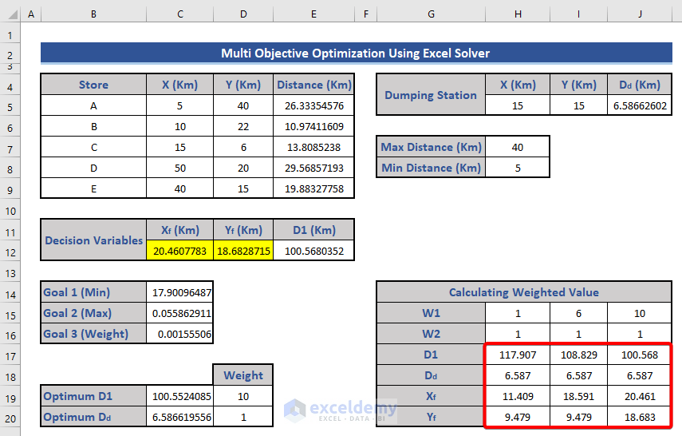682x436 pixels.
Task: Select W1 value 6
Action: point(579,313)
